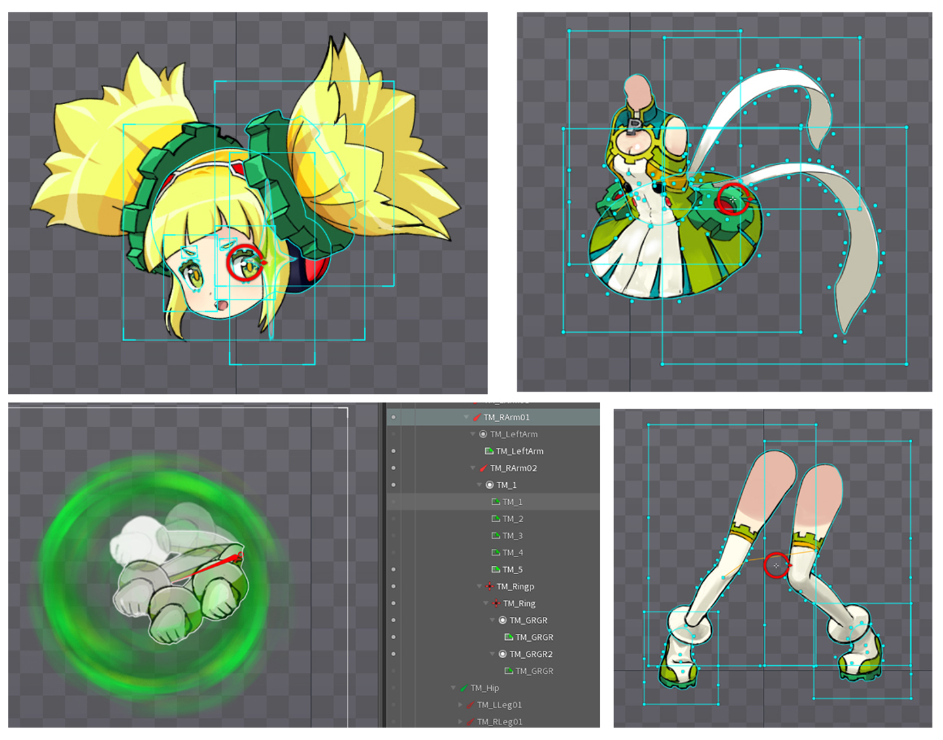The width and height of the screenshot is (943, 740).
Task: Click the red bone icon beside TM_RArm01
Action: pyautogui.click(x=477, y=417)
